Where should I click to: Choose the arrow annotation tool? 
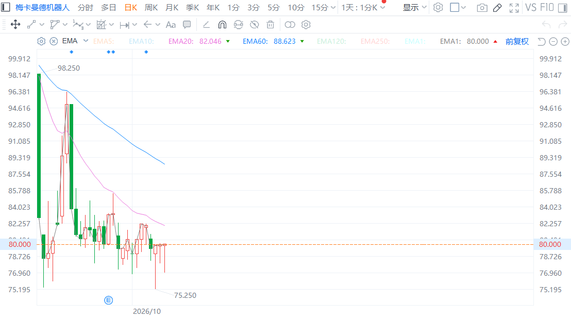click(x=147, y=25)
